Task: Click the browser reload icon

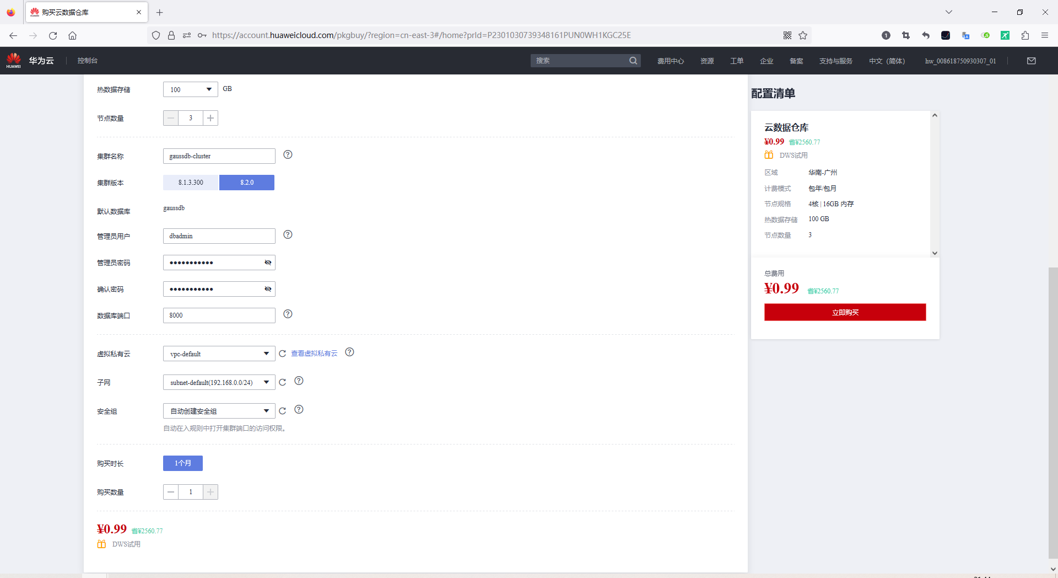Action: click(53, 35)
